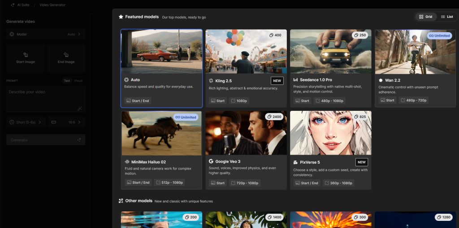Click Start / End tag on MiniMax card
Viewport: 459px width, 228px height.
click(x=138, y=182)
